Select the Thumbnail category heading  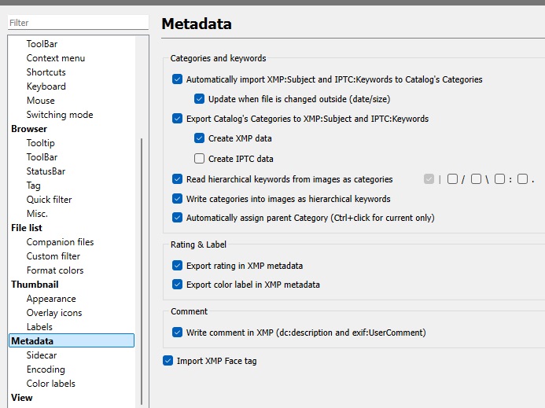pyautogui.click(x=35, y=285)
